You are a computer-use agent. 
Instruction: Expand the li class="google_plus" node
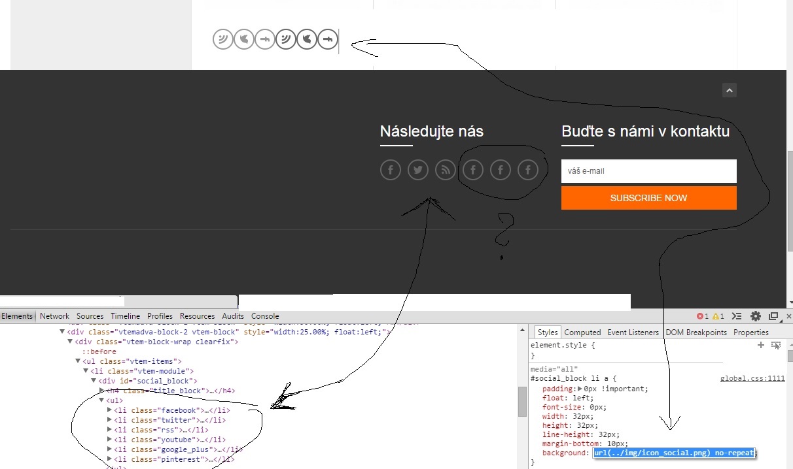click(x=109, y=449)
